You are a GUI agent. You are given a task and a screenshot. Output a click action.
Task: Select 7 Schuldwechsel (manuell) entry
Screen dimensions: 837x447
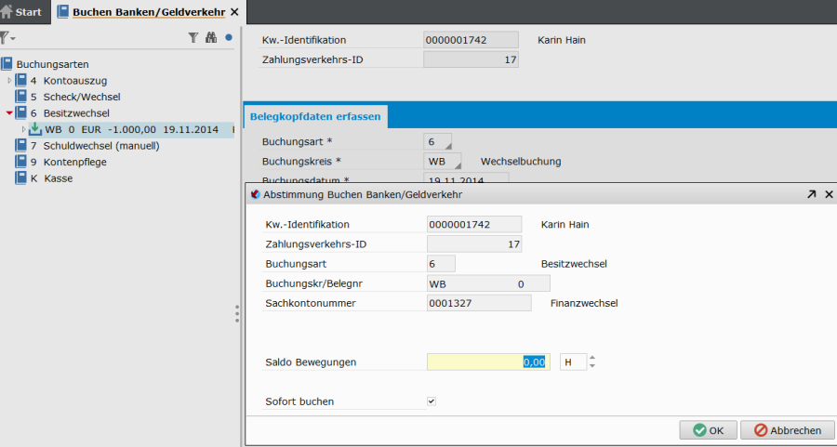(x=95, y=146)
